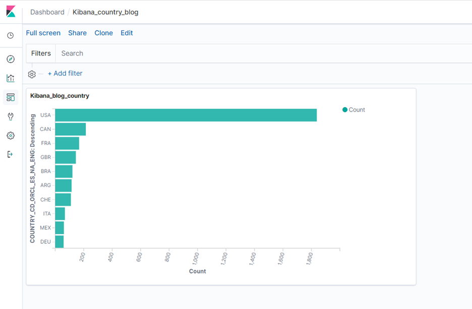Click the COUNTRY_CD_ORCL_ES_NA_ENG y-axis title
Viewport: 472px width, 309px height.
pyautogui.click(x=32, y=178)
